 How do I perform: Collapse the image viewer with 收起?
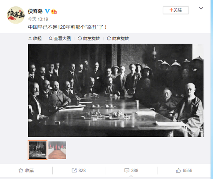point(35,39)
